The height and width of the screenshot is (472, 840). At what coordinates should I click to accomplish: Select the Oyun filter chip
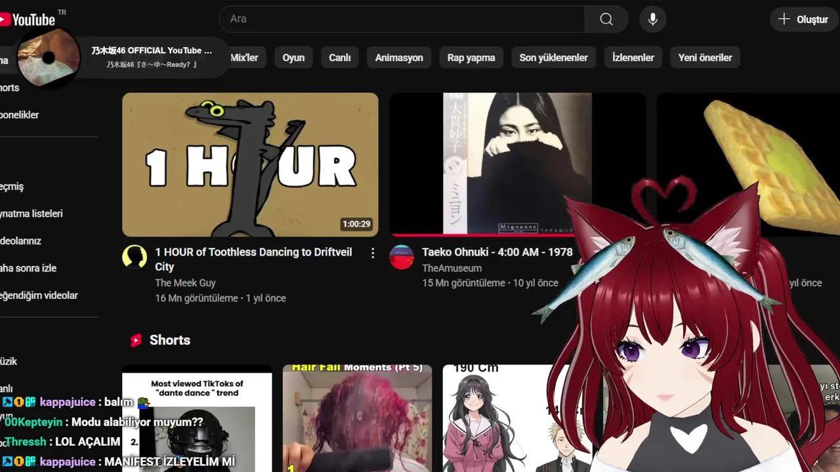293,58
